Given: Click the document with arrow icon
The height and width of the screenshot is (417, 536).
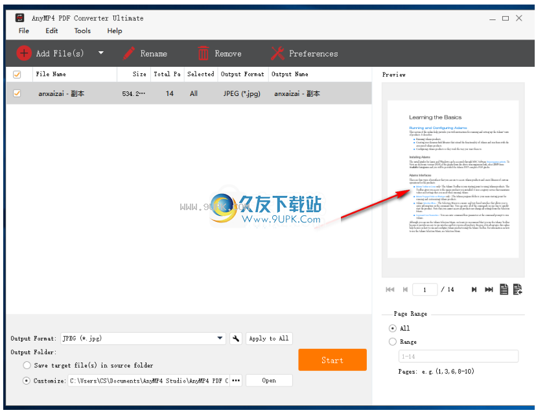Looking at the screenshot, I should point(518,289).
